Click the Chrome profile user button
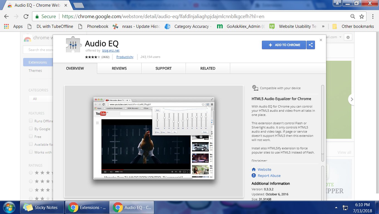 point(337,3)
